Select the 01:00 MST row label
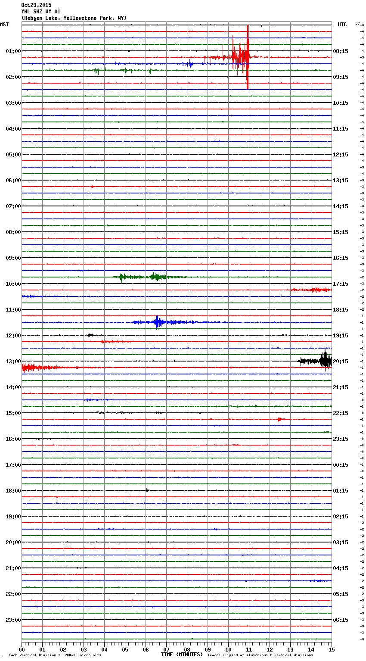This screenshot has width=366, height=661. (13, 51)
